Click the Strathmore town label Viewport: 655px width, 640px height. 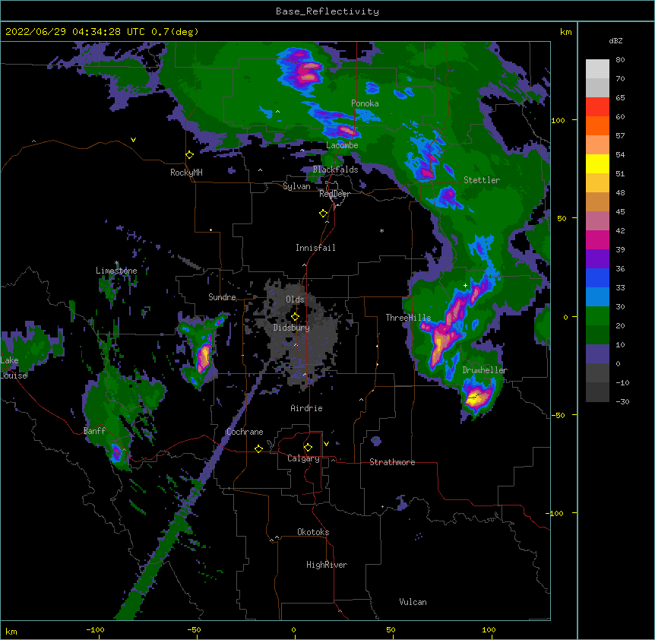pyautogui.click(x=392, y=462)
